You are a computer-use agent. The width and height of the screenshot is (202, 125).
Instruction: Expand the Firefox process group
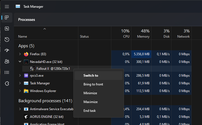(20, 54)
